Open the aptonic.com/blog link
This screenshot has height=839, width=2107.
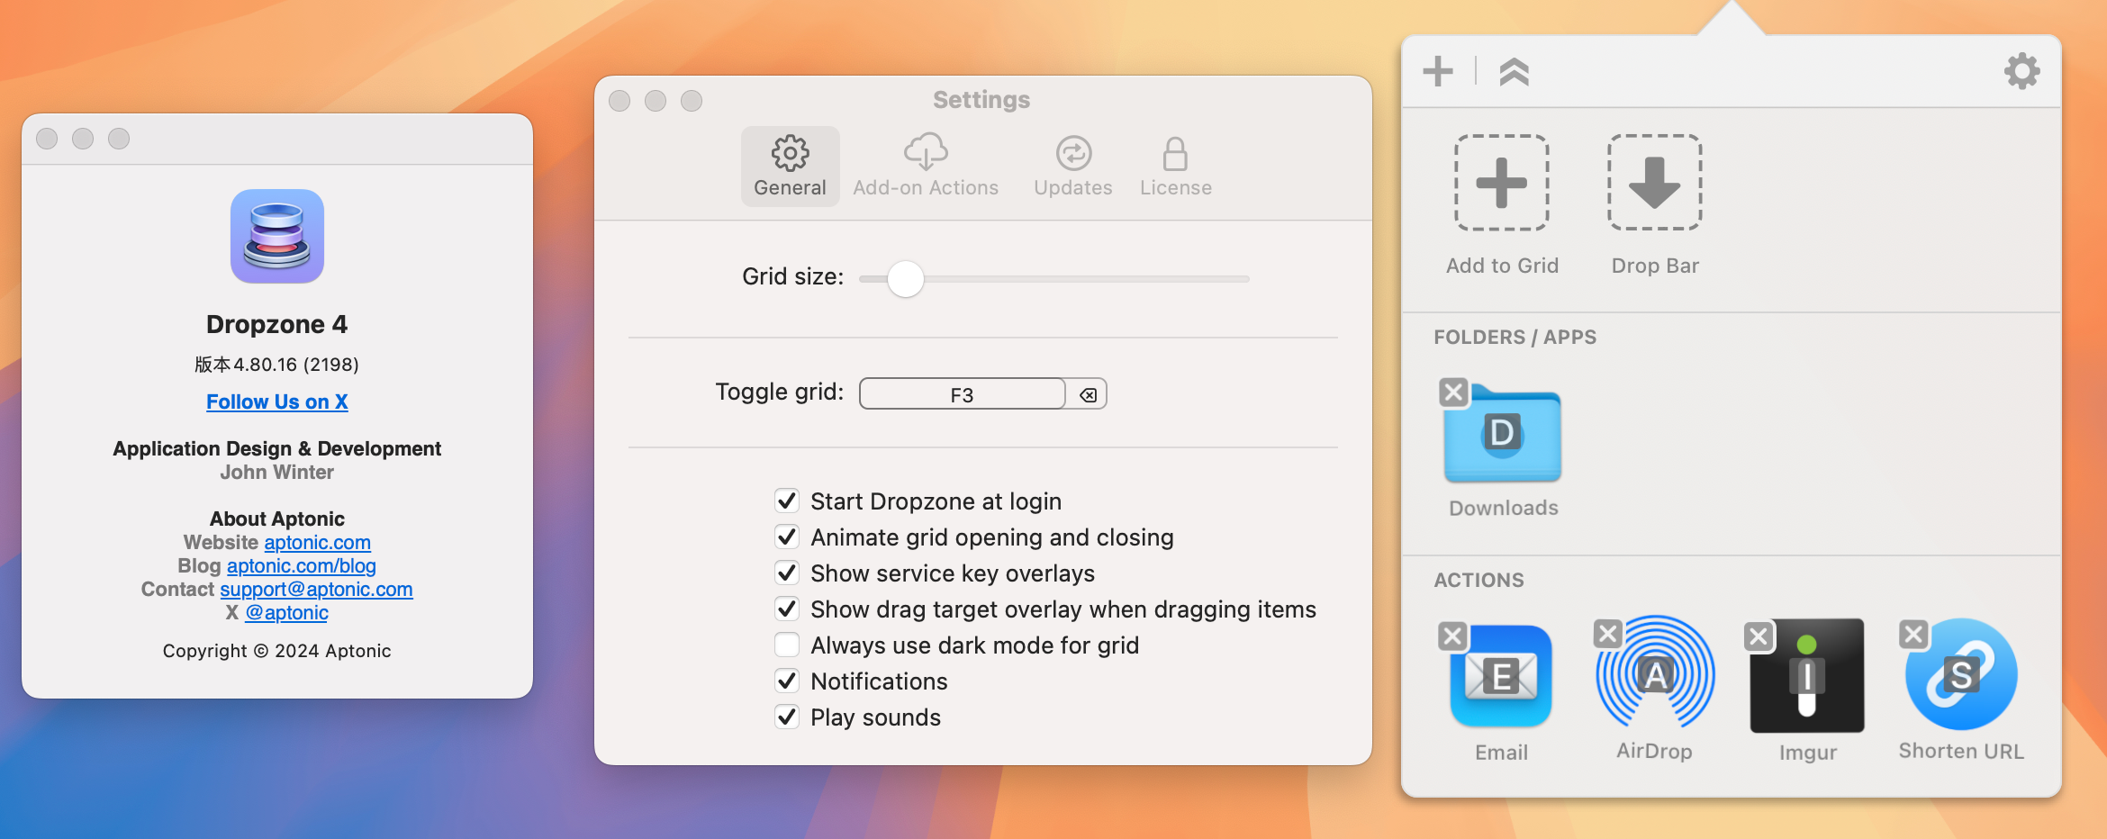302,565
